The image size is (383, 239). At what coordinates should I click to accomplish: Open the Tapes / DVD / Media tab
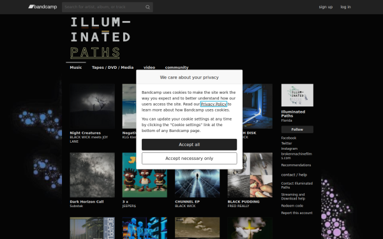112,68
